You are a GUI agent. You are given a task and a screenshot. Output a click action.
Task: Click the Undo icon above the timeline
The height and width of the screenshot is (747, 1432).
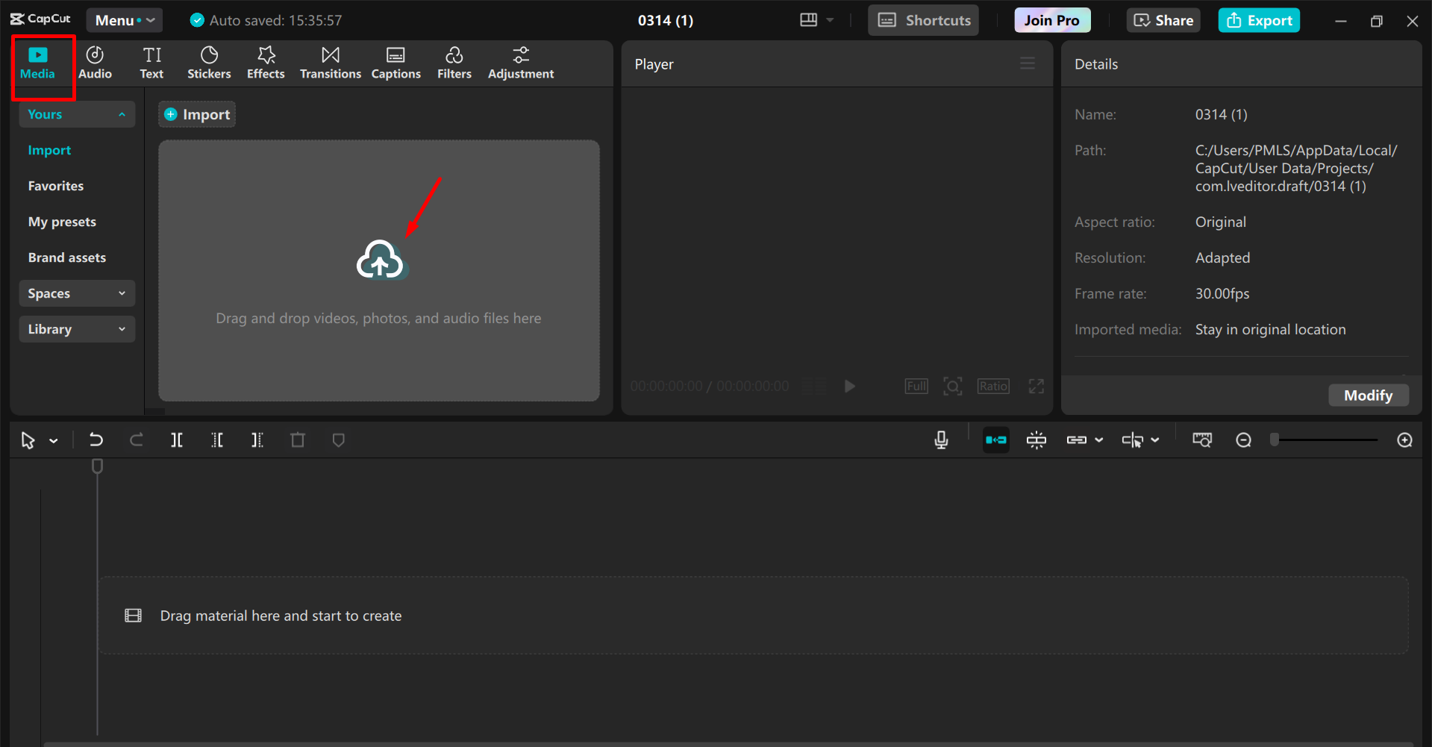(x=96, y=440)
